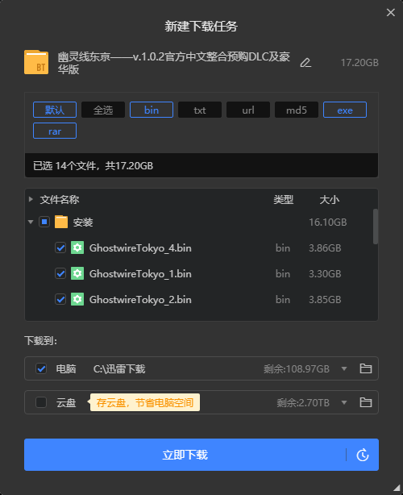The width and height of the screenshot is (403, 495).
Task: Toggle the bin file type filter
Action: point(152,110)
